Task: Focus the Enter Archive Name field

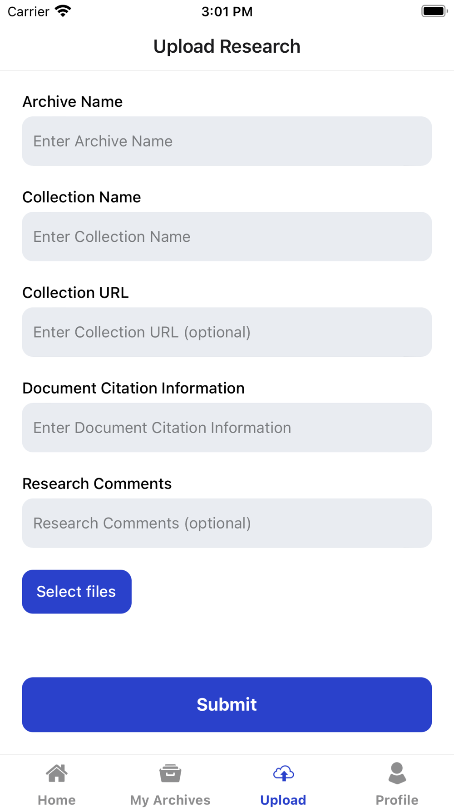Action: point(227,141)
